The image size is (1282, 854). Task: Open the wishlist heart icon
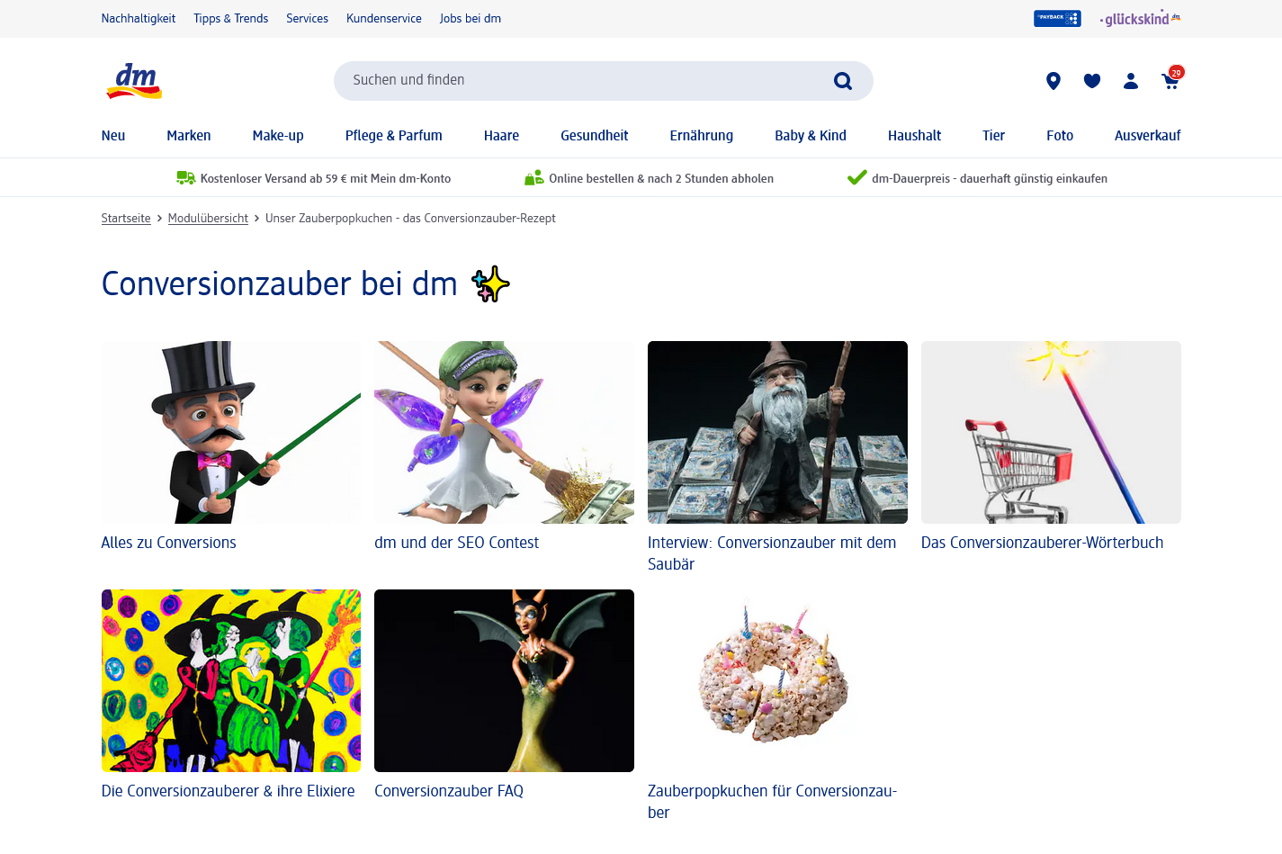pyautogui.click(x=1092, y=81)
